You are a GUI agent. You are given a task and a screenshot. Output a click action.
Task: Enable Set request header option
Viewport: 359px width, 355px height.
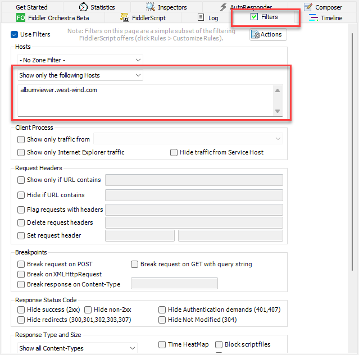pyautogui.click(x=21, y=235)
